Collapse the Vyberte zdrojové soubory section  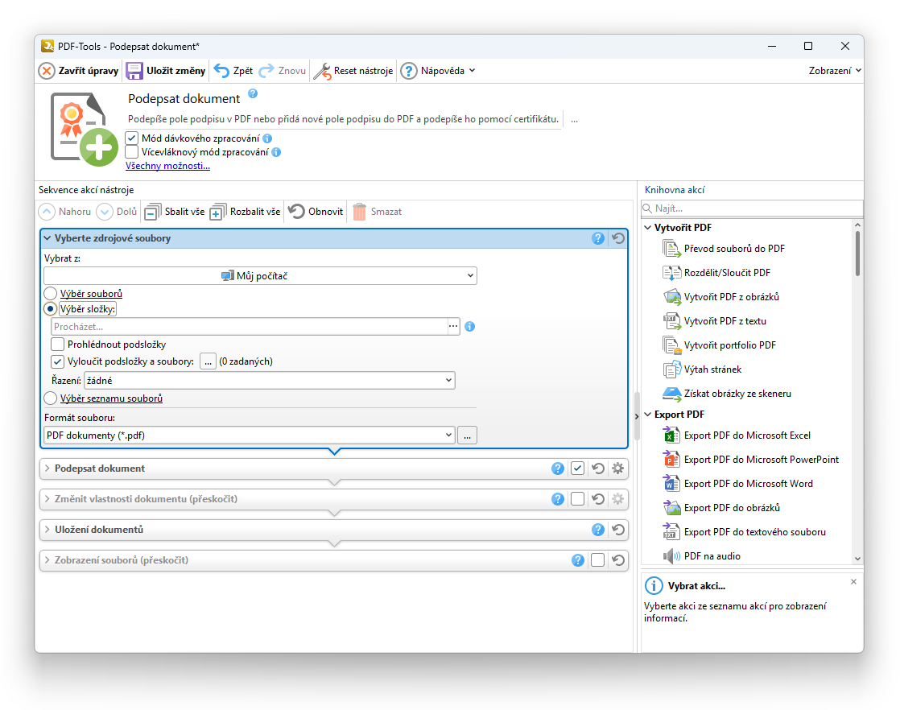(47, 238)
